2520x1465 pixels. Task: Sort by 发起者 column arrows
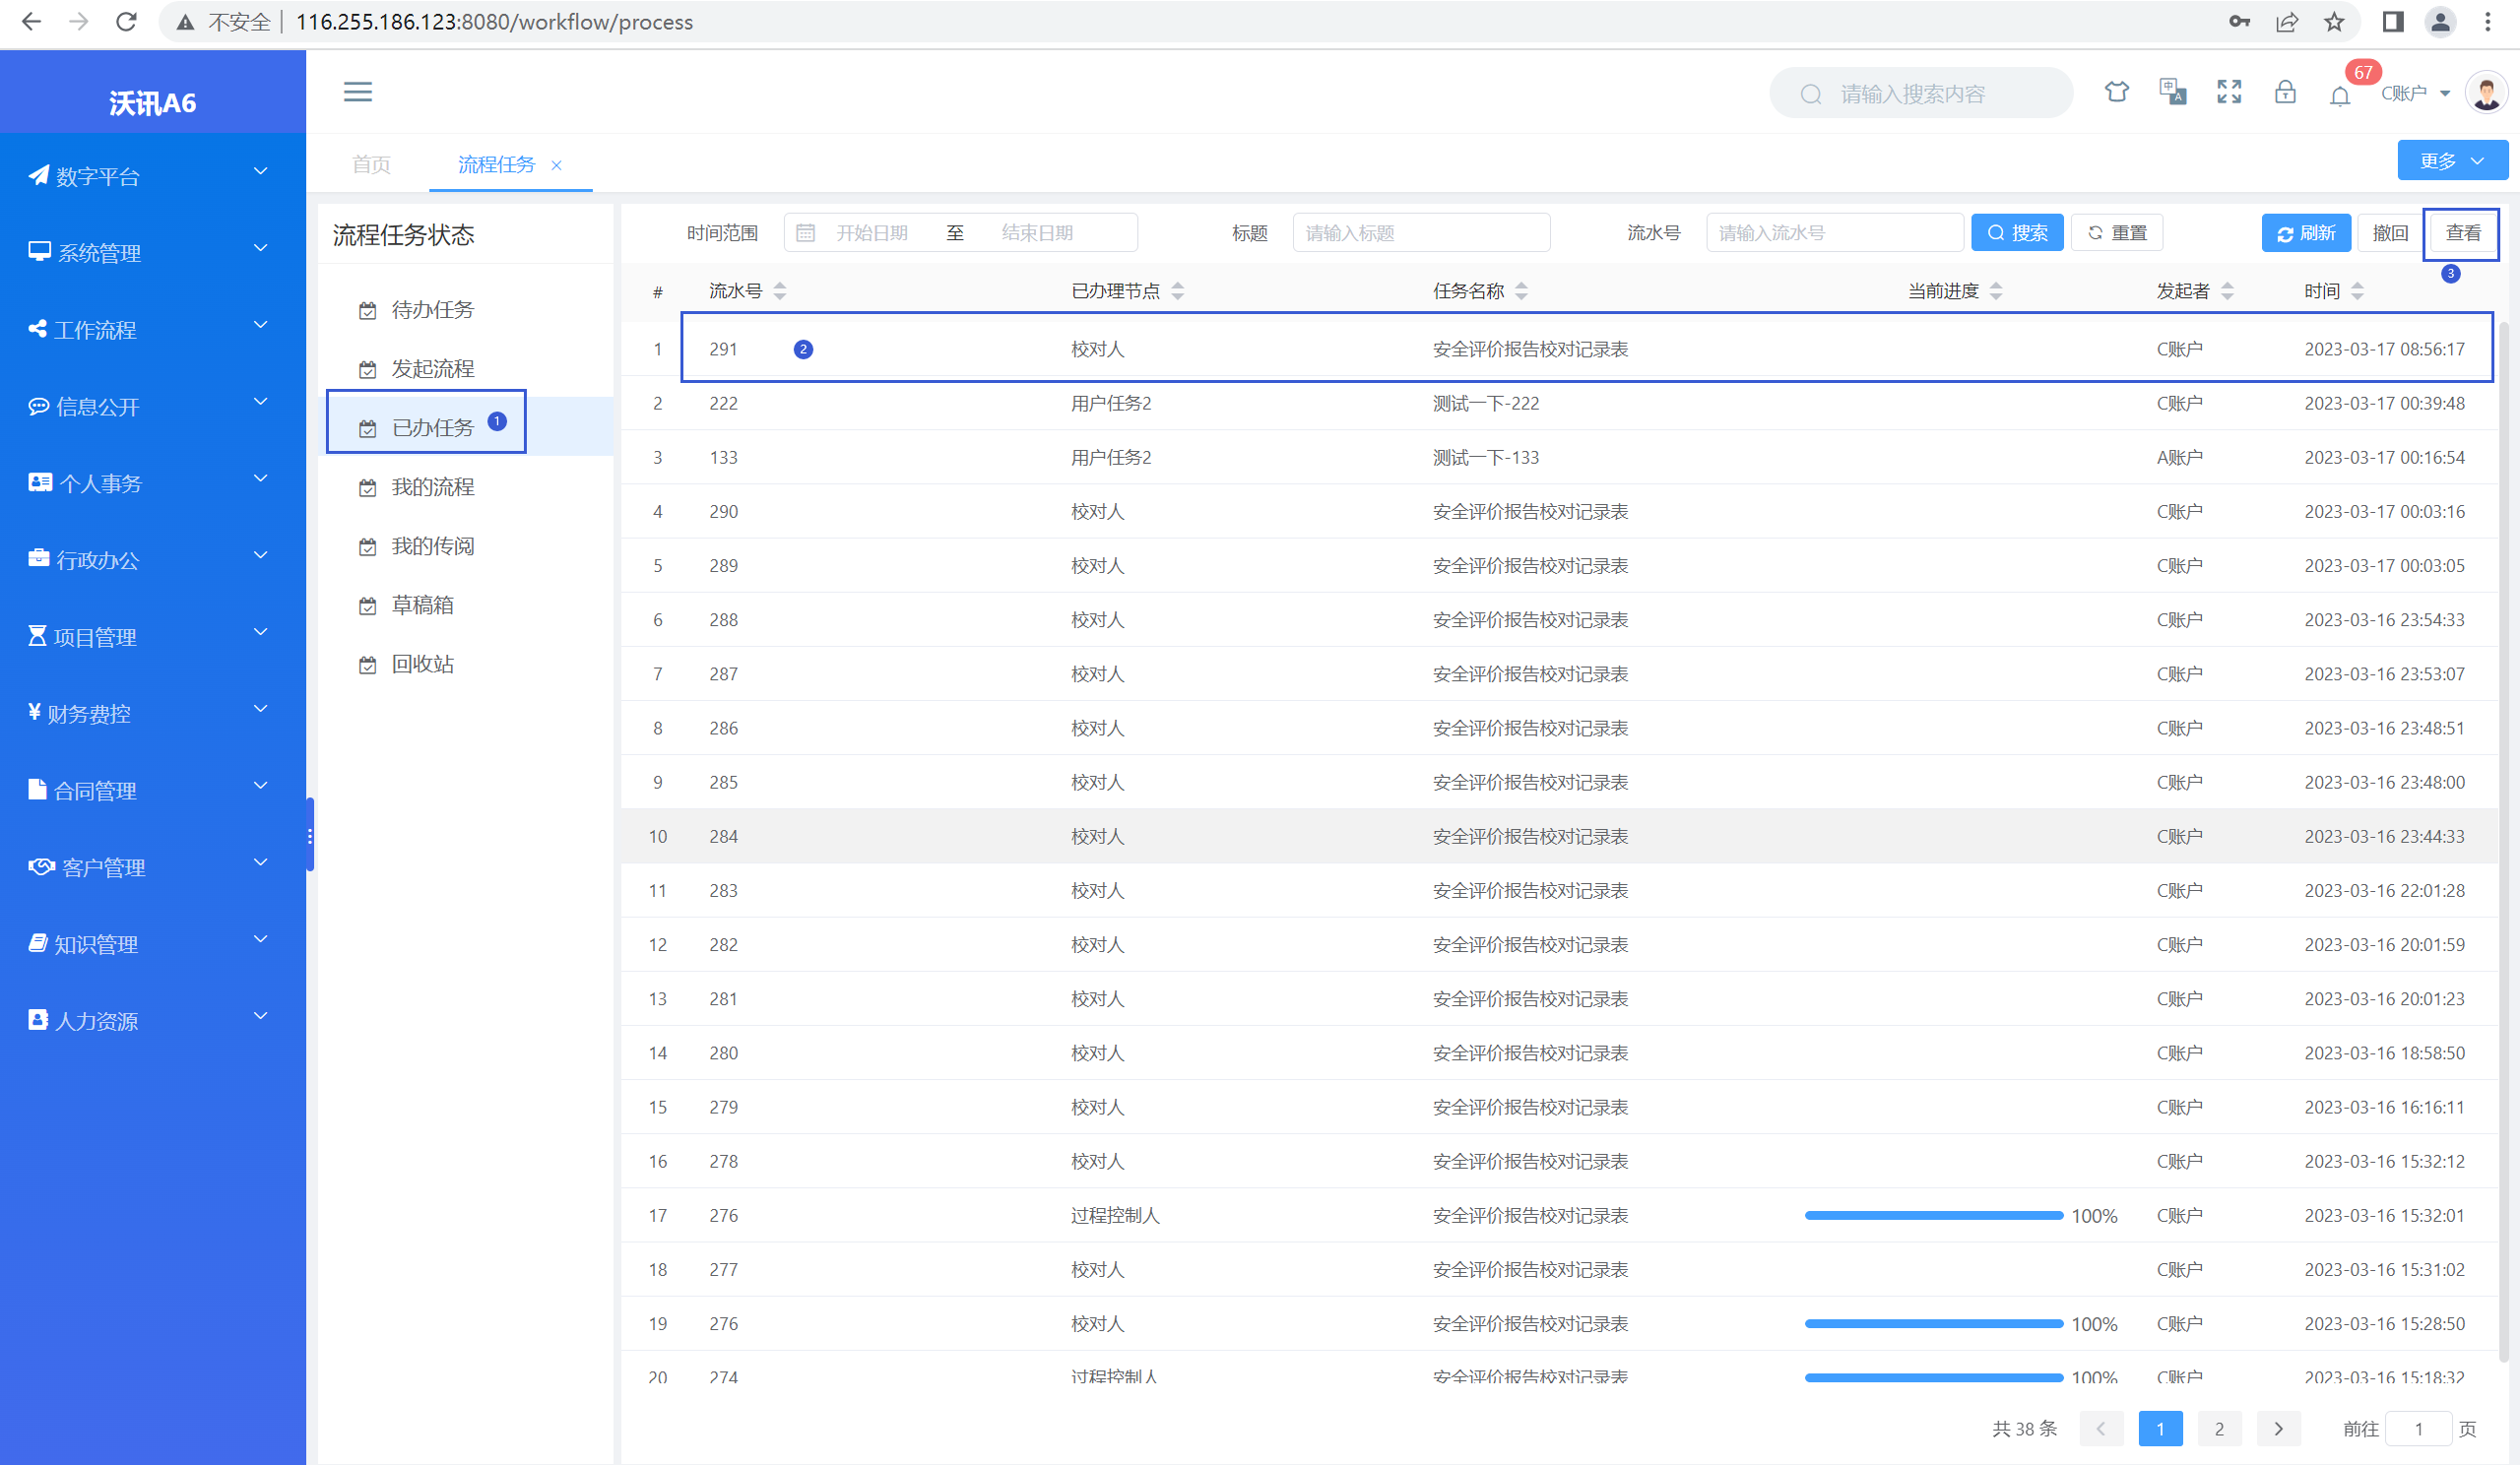point(2227,291)
